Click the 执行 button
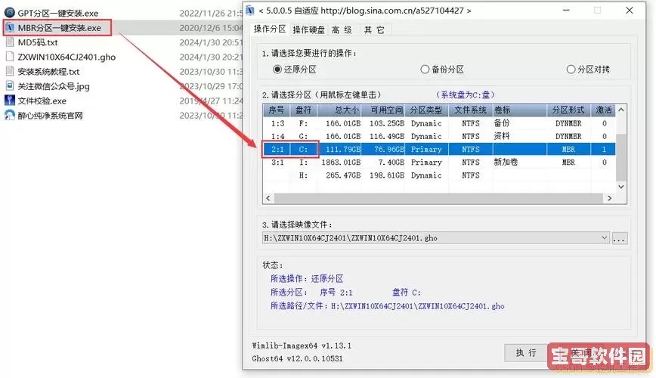 pos(526,353)
